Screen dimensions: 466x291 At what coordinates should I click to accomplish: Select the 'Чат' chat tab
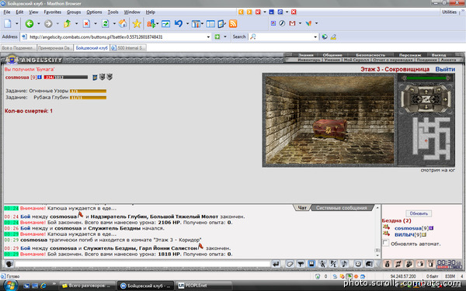pyautogui.click(x=302, y=207)
